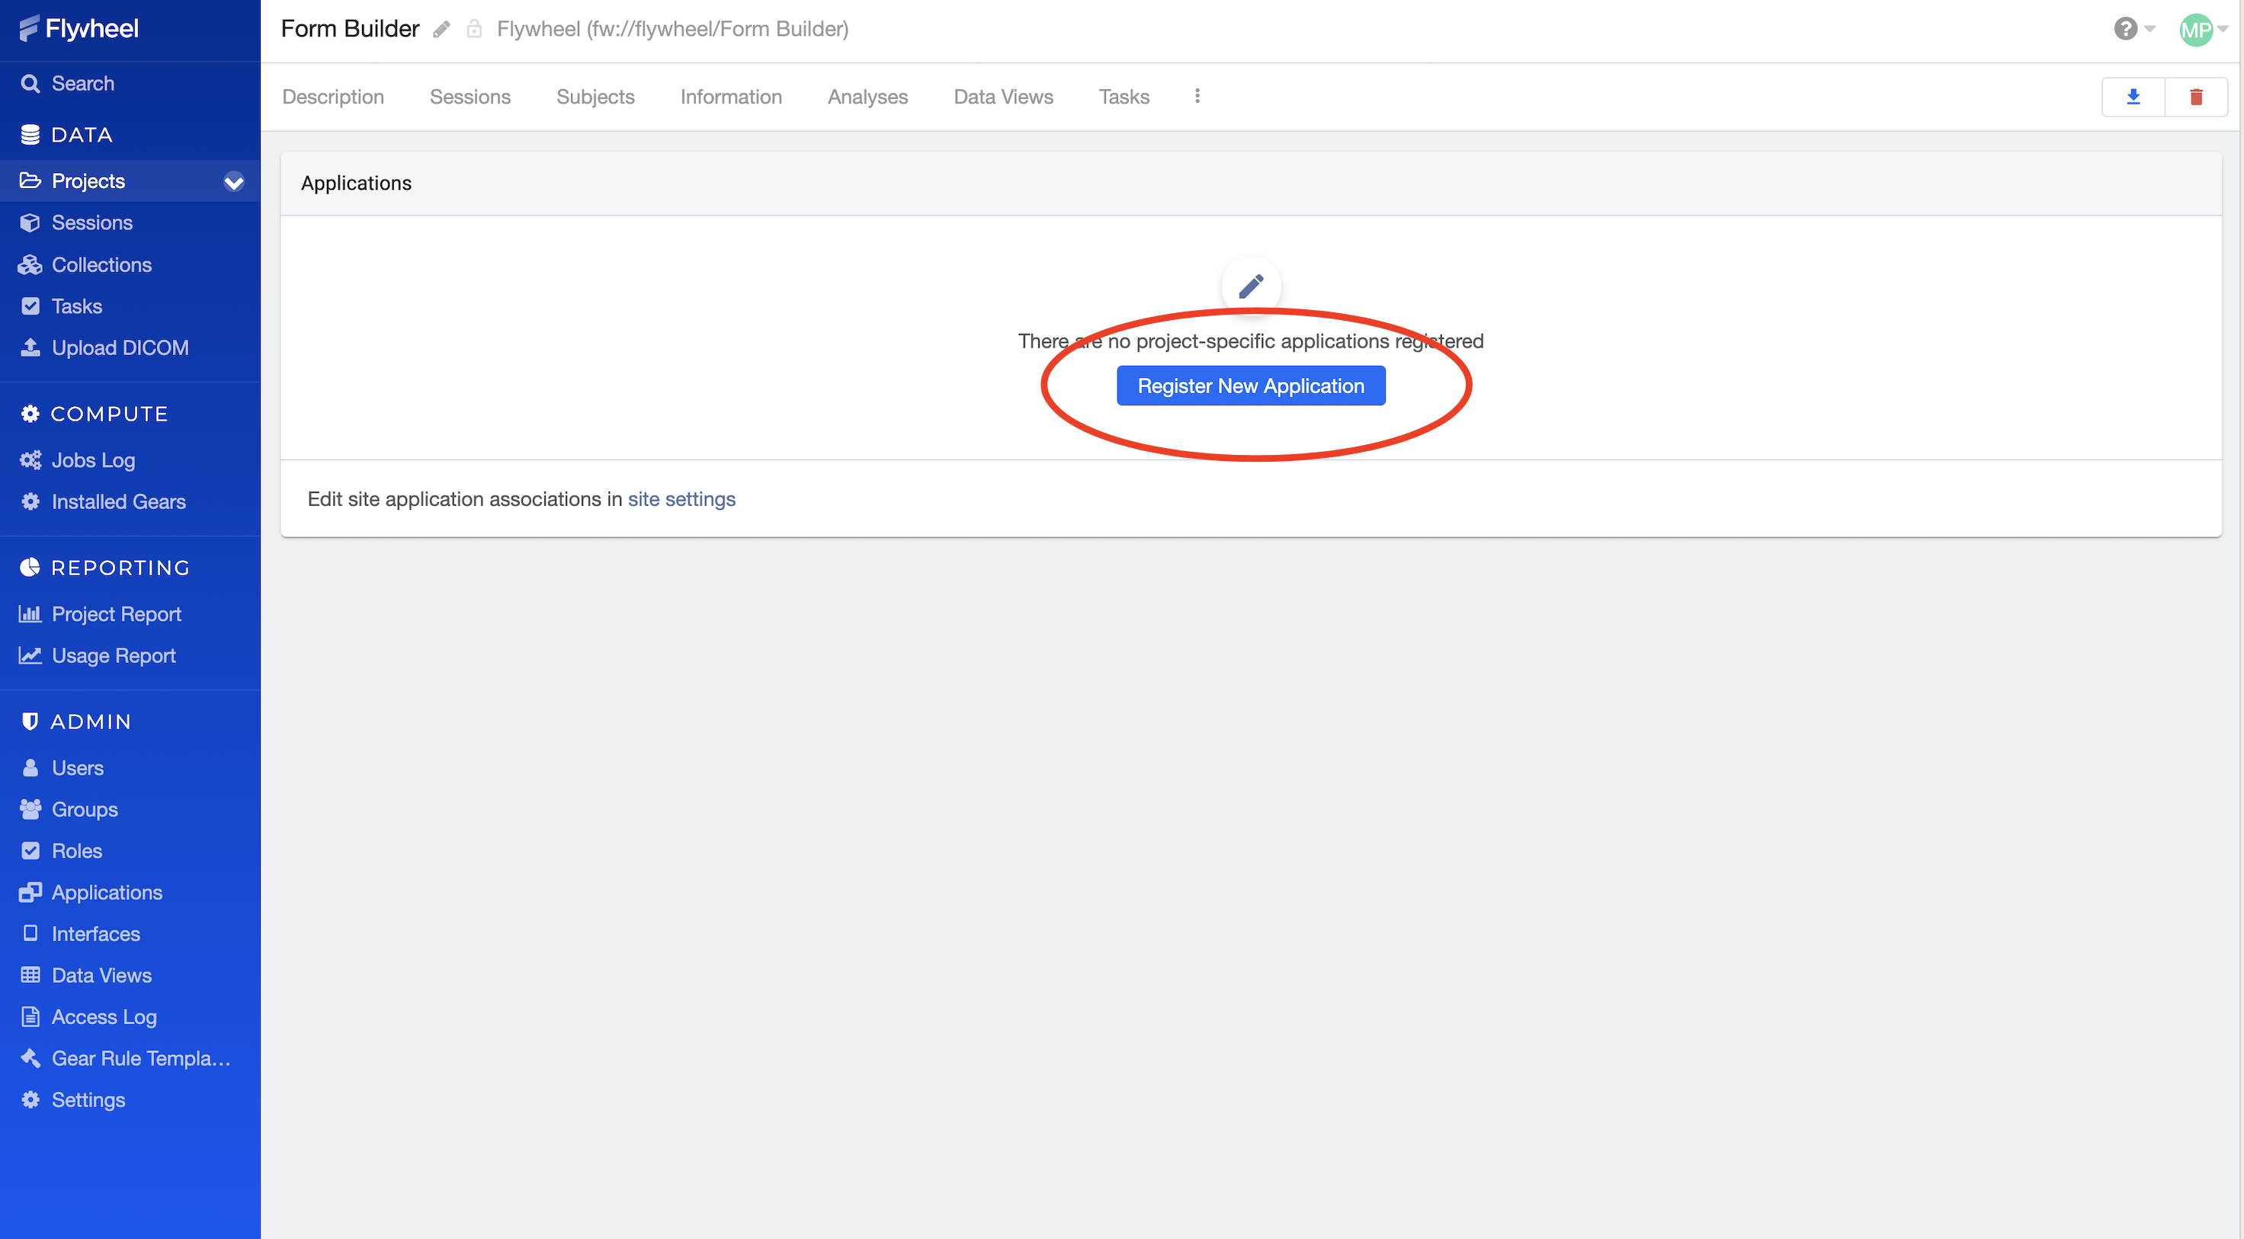Image resolution: width=2244 pixels, height=1239 pixels.
Task: Click the Gear Rule Templates gavel icon
Action: tap(30, 1058)
